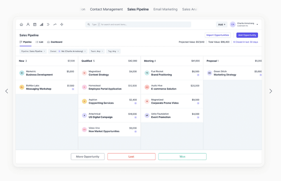This screenshot has height=181, width=281.
Task: Click Artechnical A avatar
Action: (x=84, y=115)
